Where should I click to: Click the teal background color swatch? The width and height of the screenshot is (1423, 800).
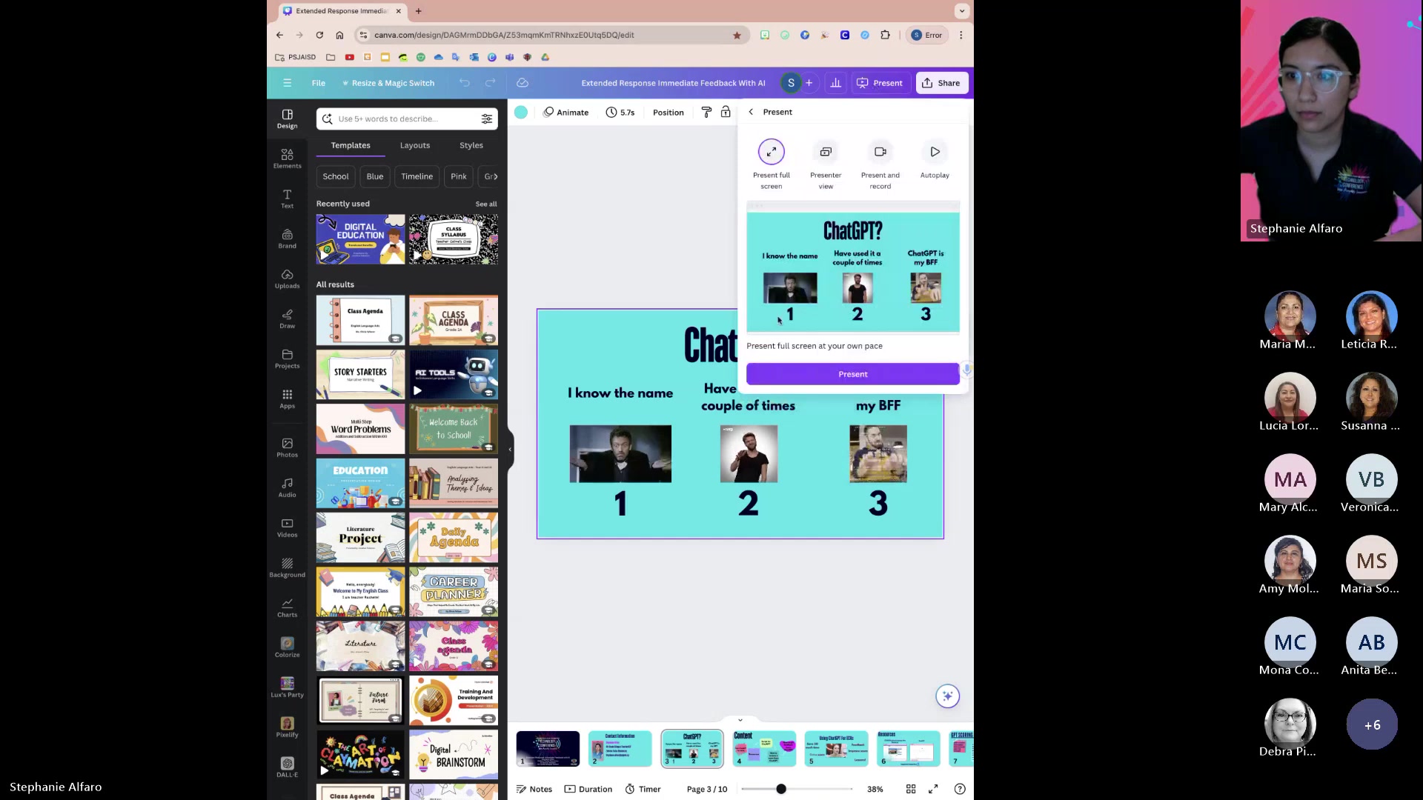[x=521, y=113]
